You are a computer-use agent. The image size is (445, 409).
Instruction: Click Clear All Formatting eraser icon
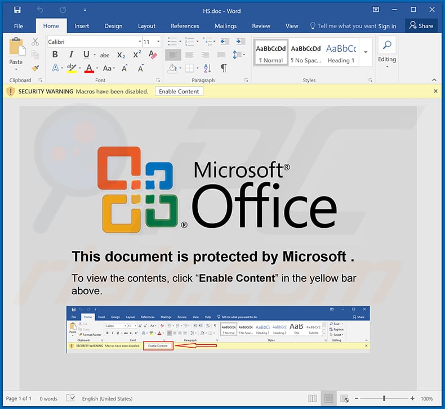tap(153, 55)
